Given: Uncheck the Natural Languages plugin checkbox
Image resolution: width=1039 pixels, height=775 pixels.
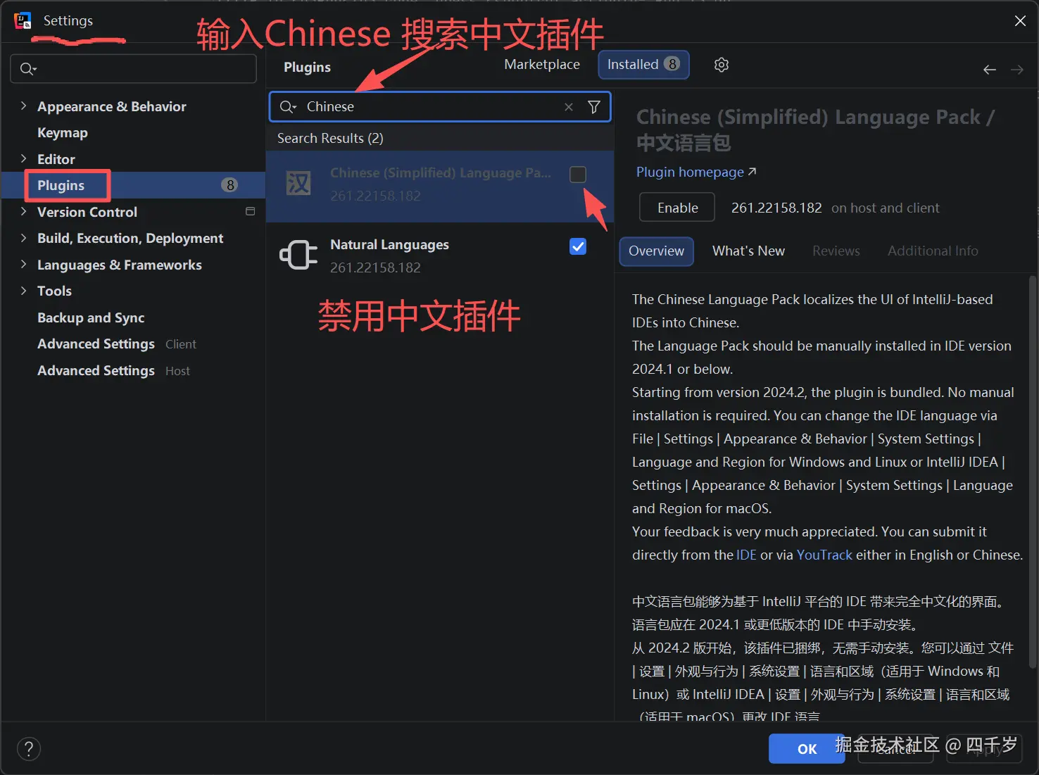Looking at the screenshot, I should pyautogui.click(x=577, y=246).
